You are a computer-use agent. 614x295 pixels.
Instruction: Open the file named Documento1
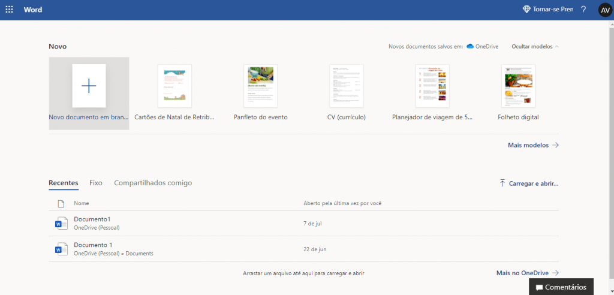click(x=92, y=219)
